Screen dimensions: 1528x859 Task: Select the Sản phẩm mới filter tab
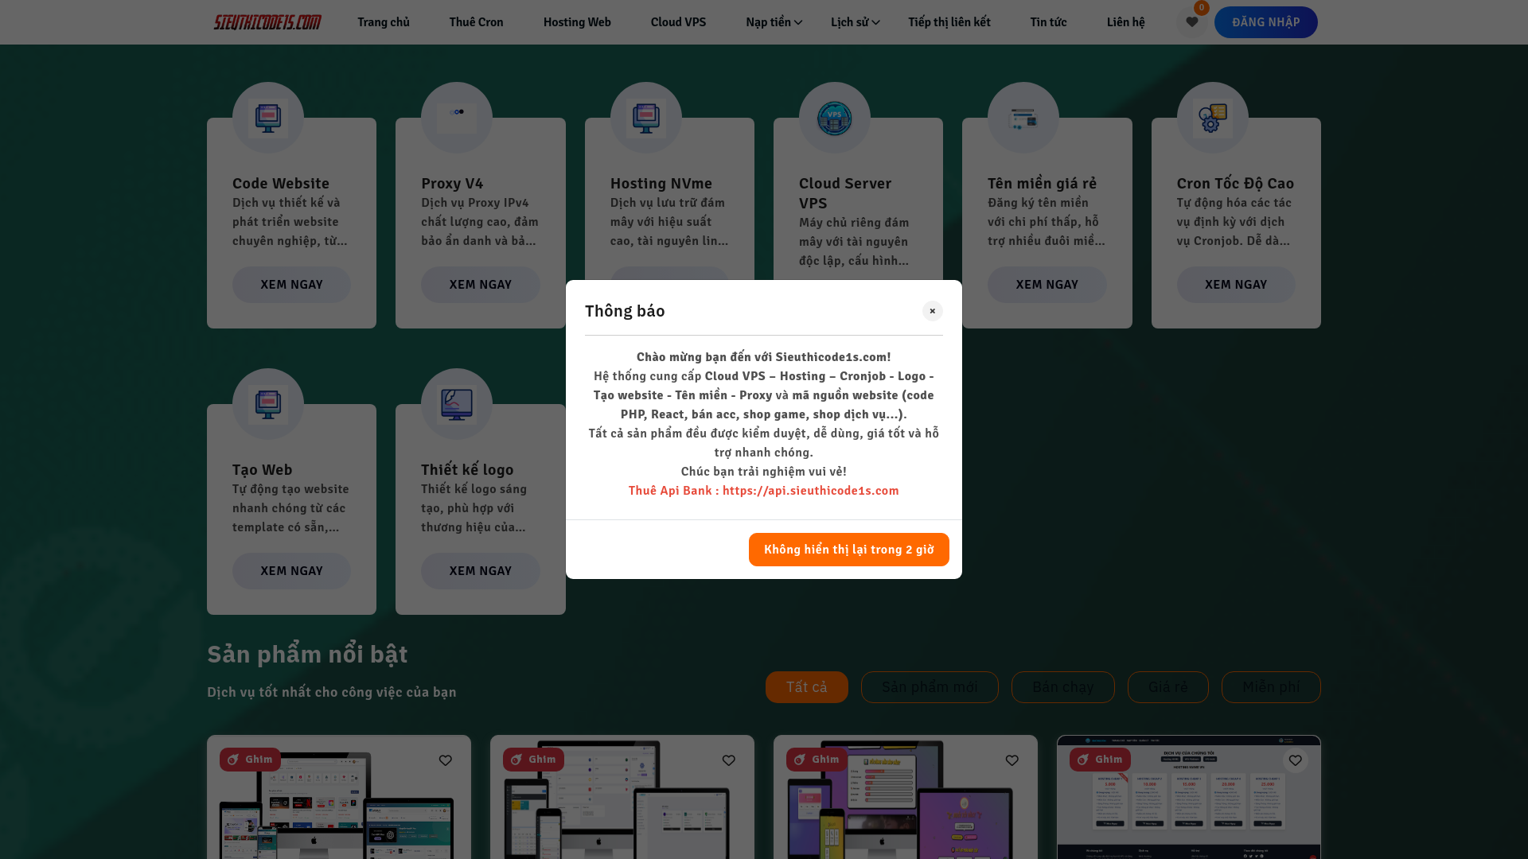[x=930, y=687]
